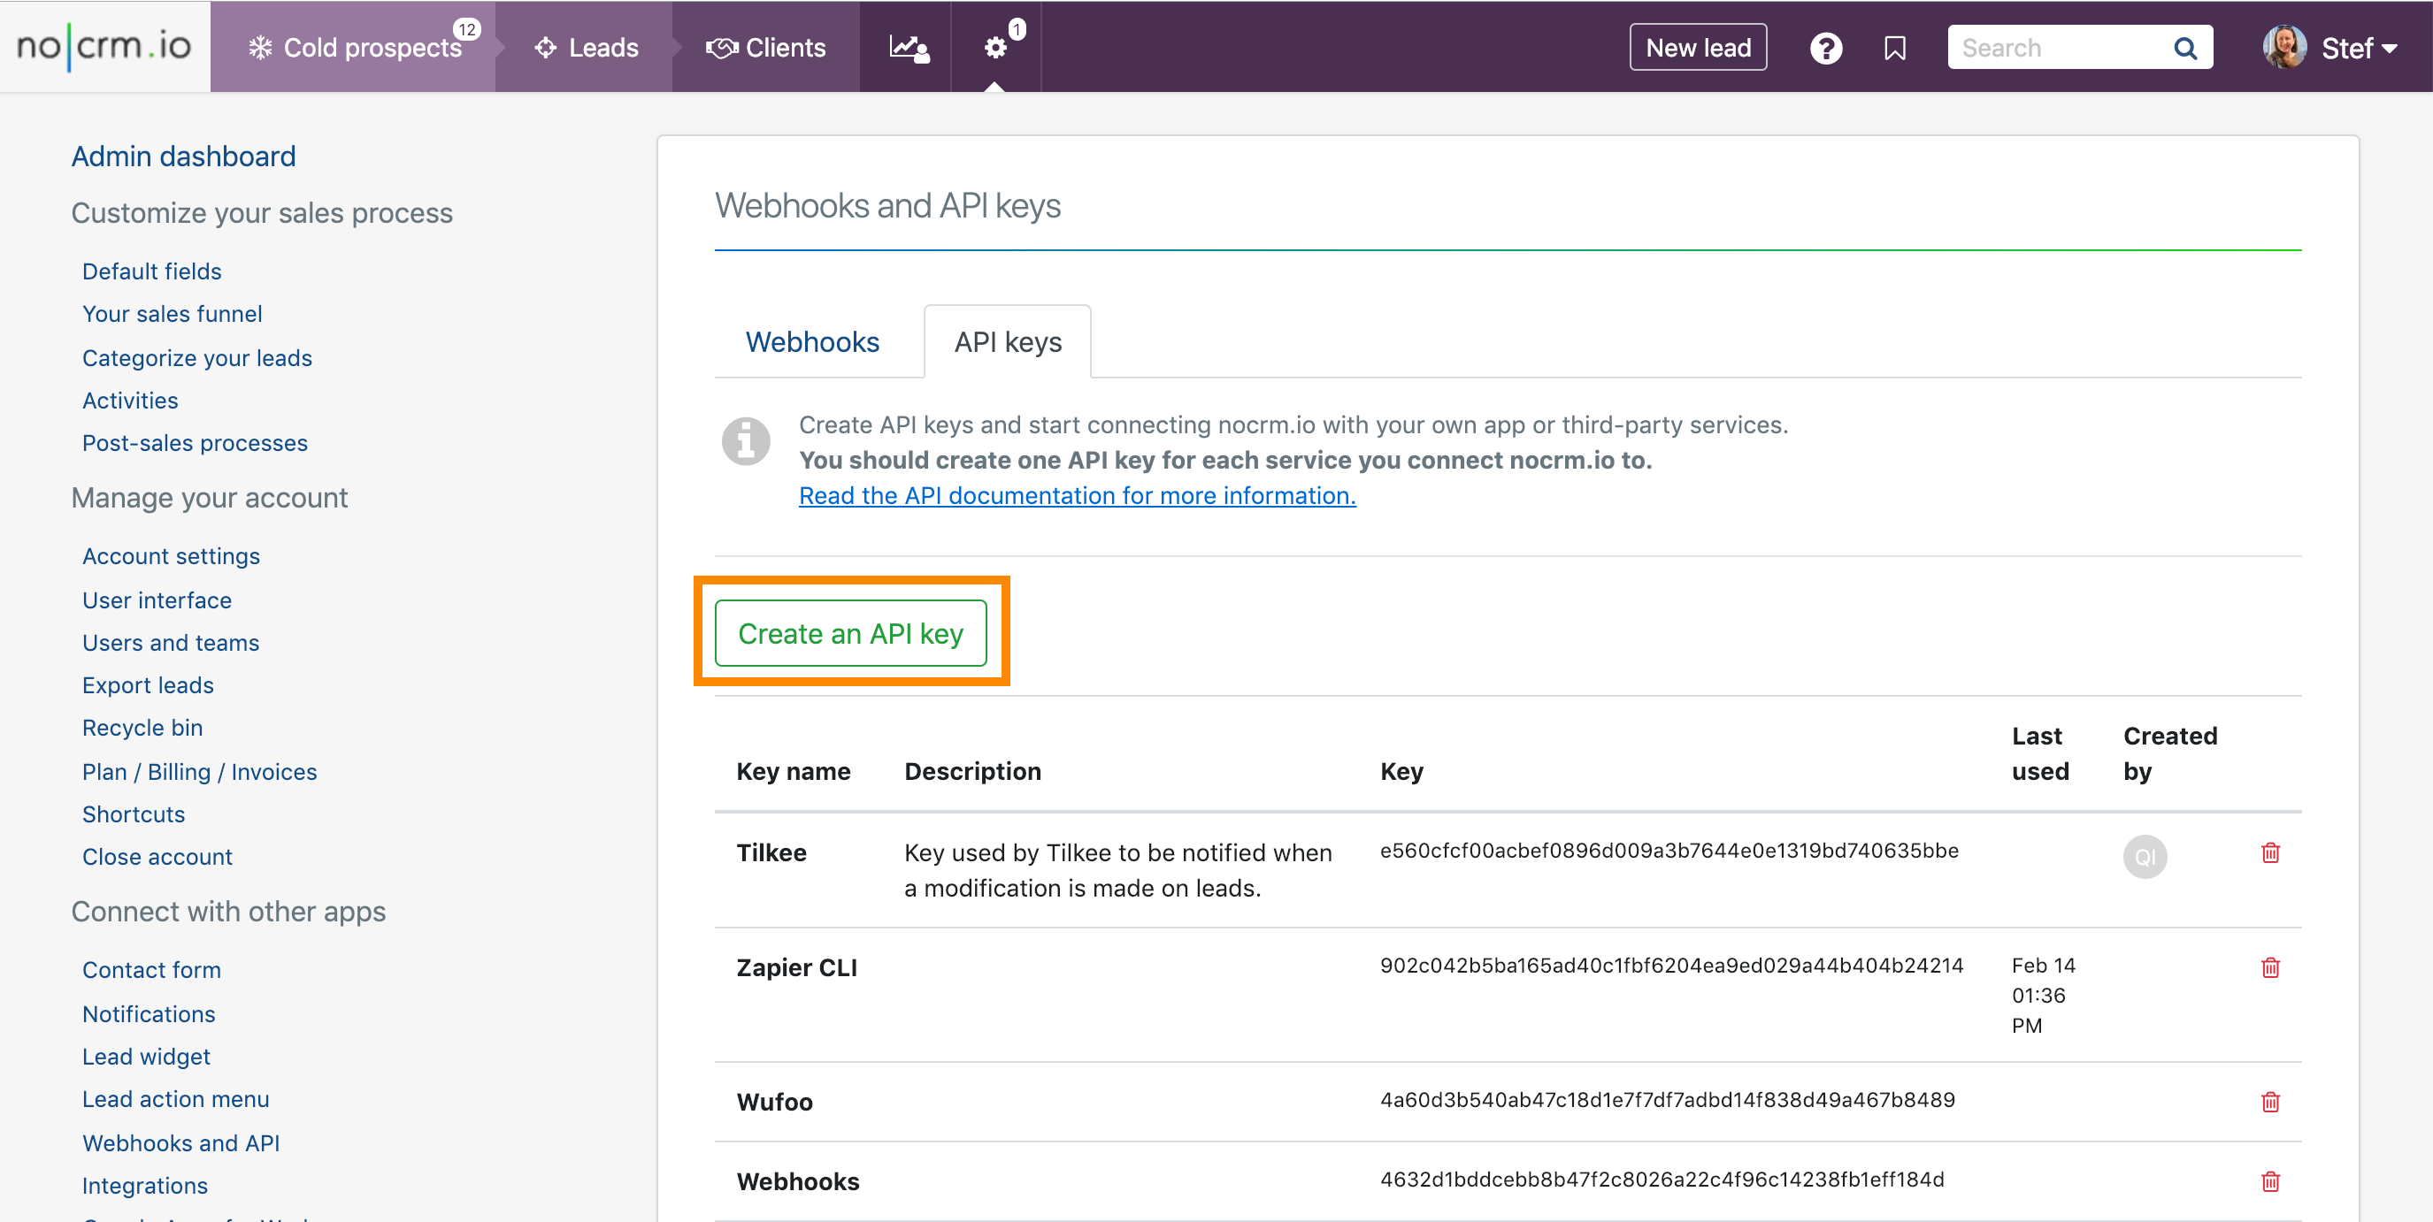Image resolution: width=2433 pixels, height=1222 pixels.
Task: Delete the Zapier CLI API key
Action: point(2269,967)
